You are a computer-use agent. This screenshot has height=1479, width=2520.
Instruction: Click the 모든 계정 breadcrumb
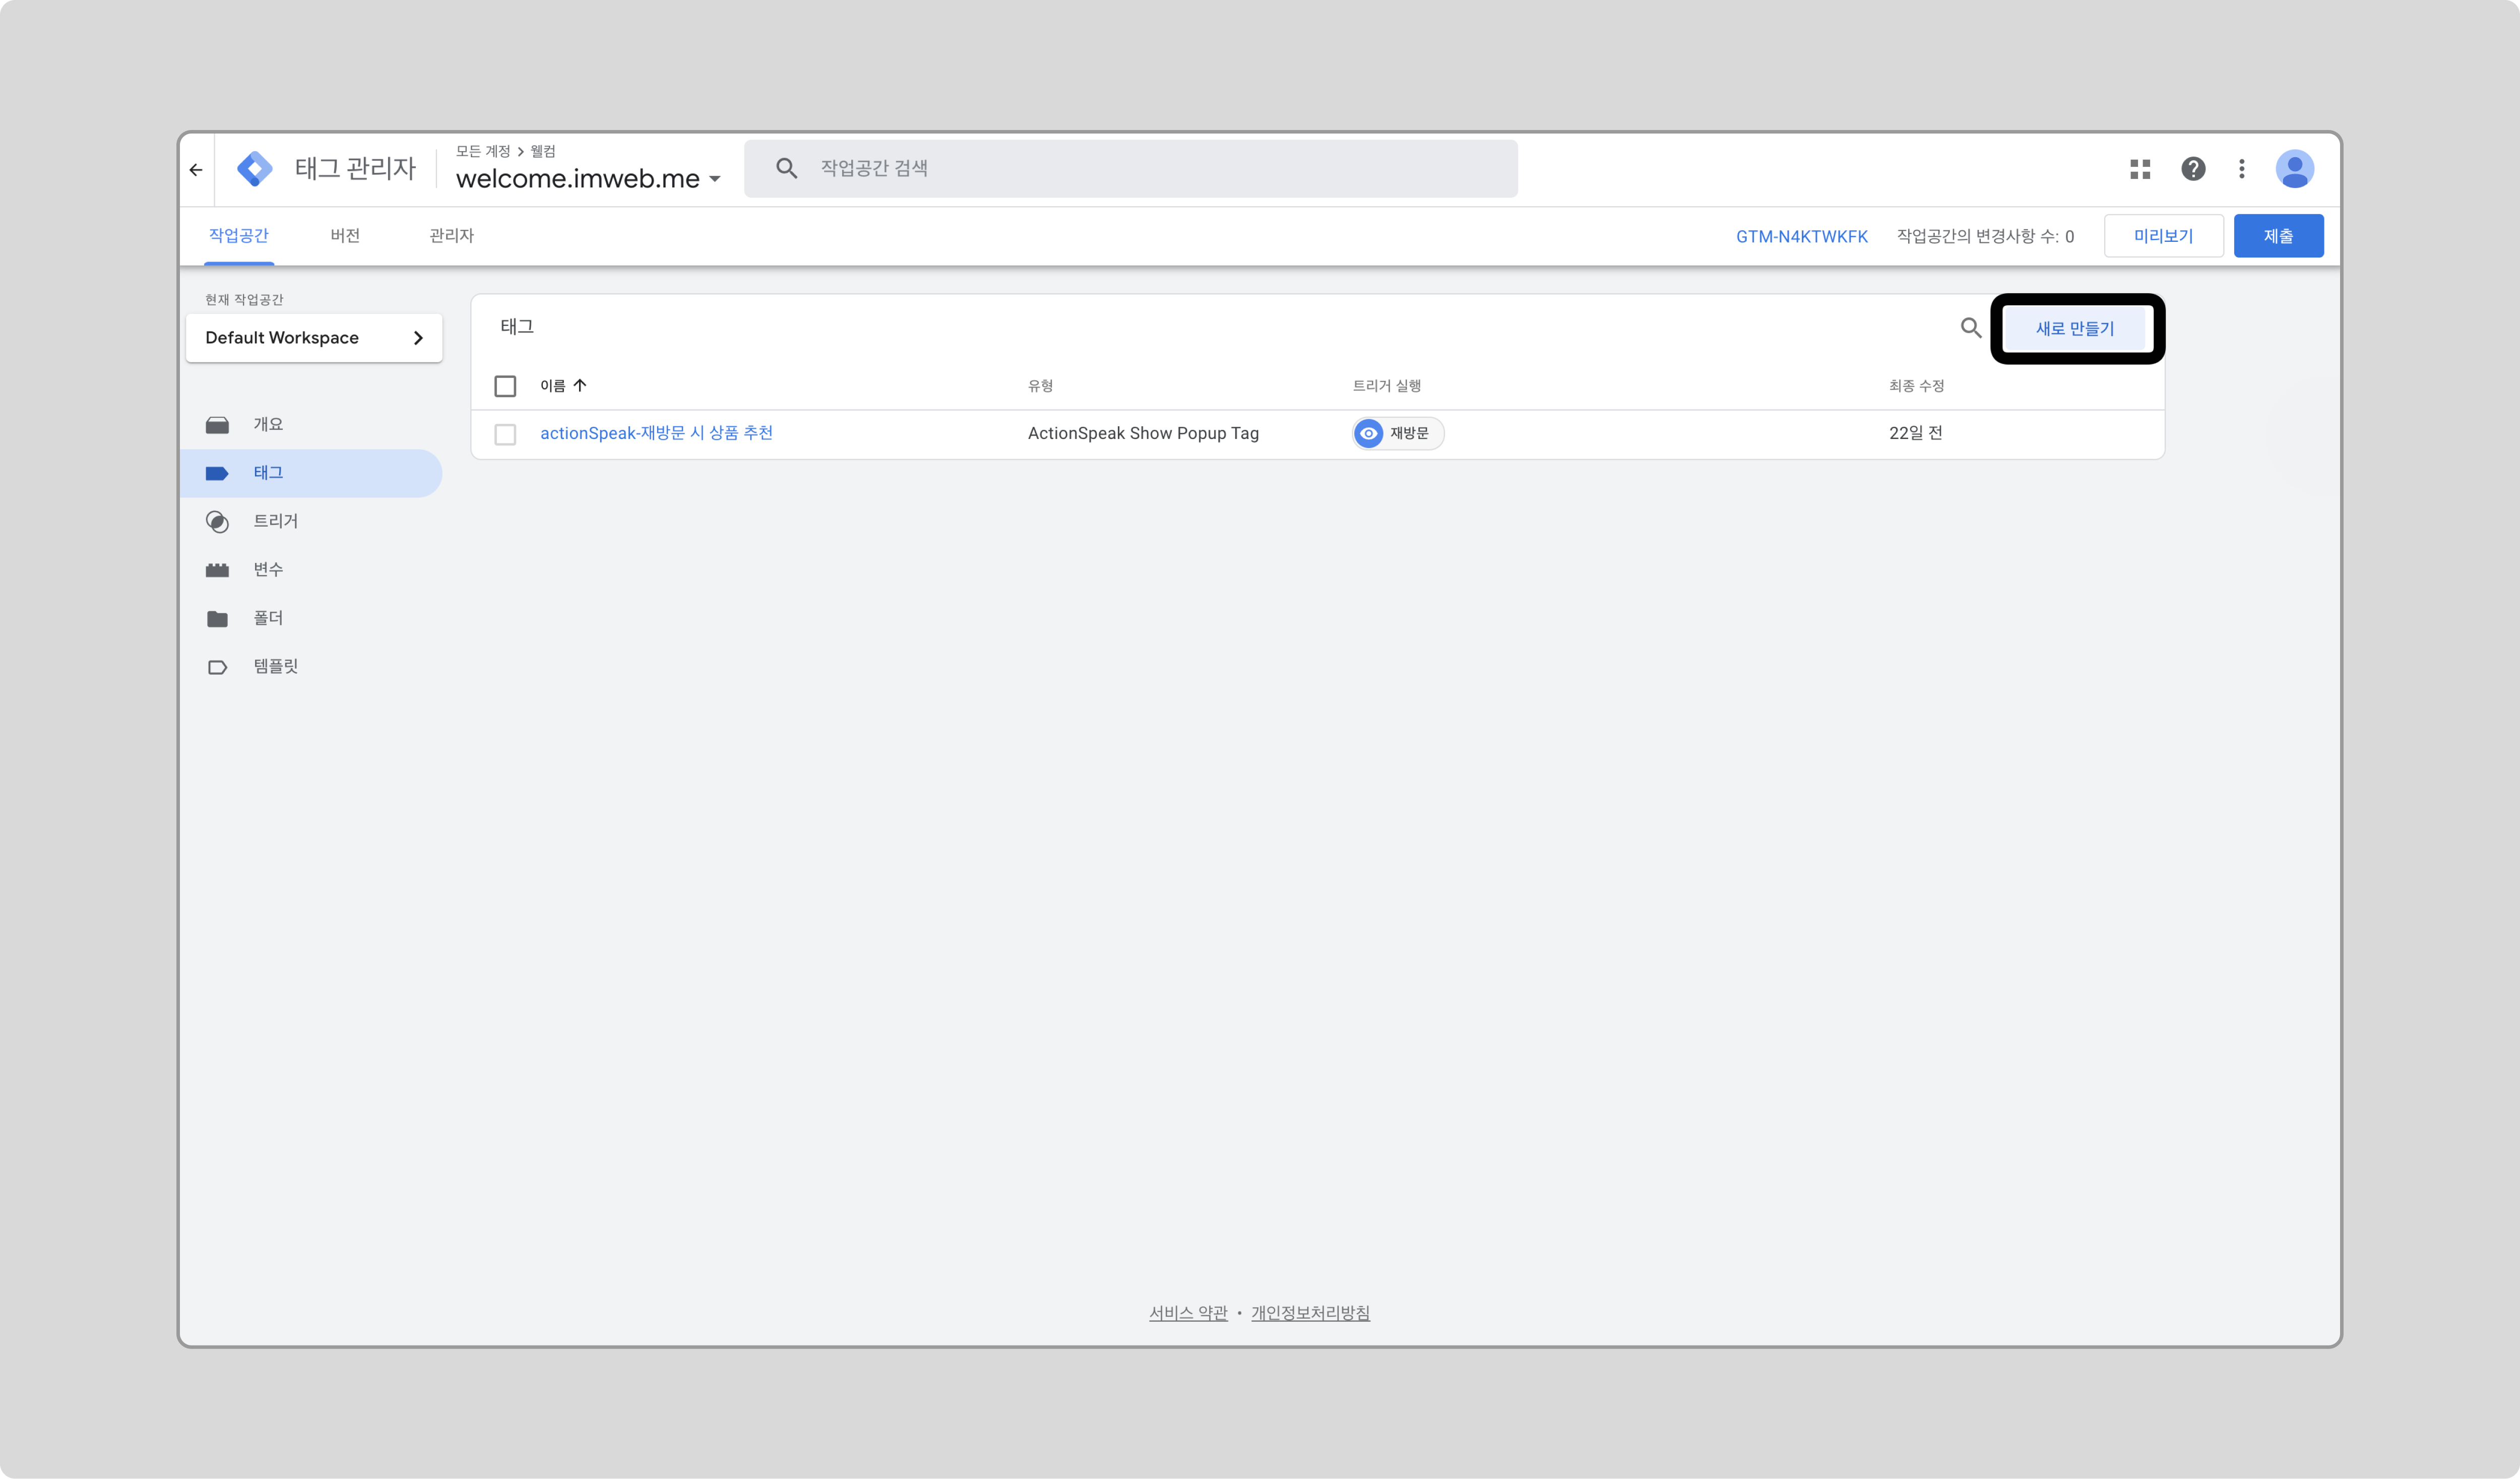483,151
